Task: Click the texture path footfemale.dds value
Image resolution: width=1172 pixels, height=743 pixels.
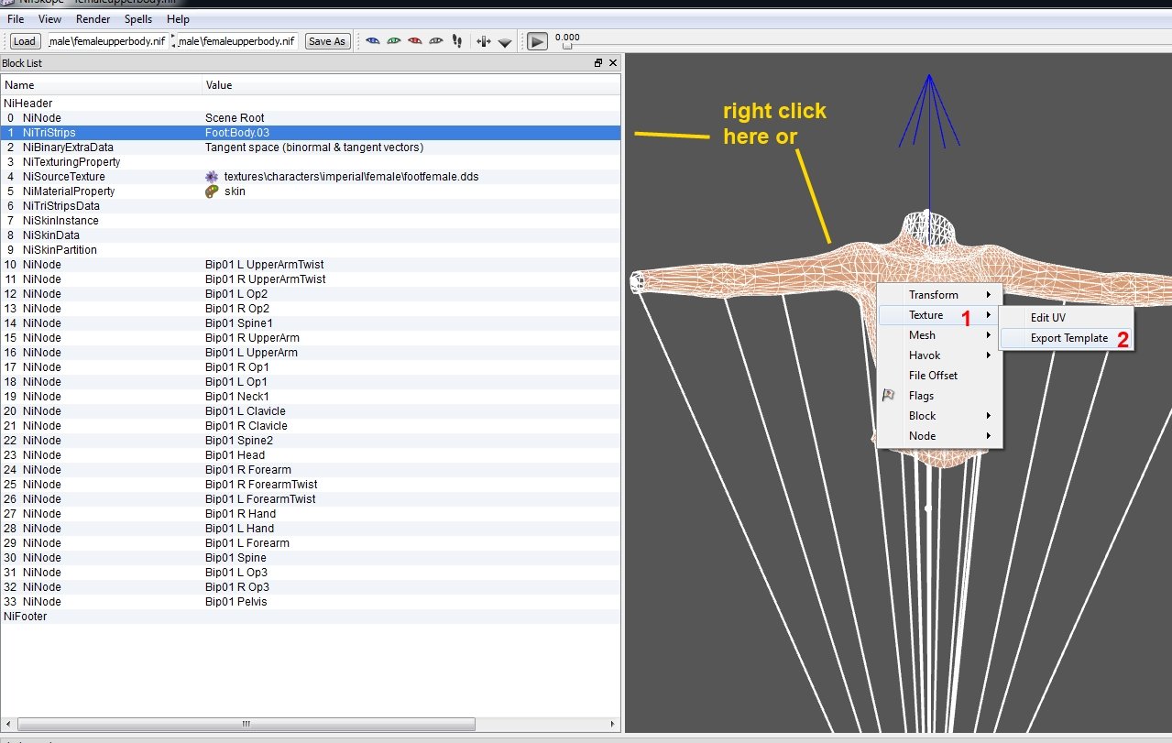Action: 352,177
